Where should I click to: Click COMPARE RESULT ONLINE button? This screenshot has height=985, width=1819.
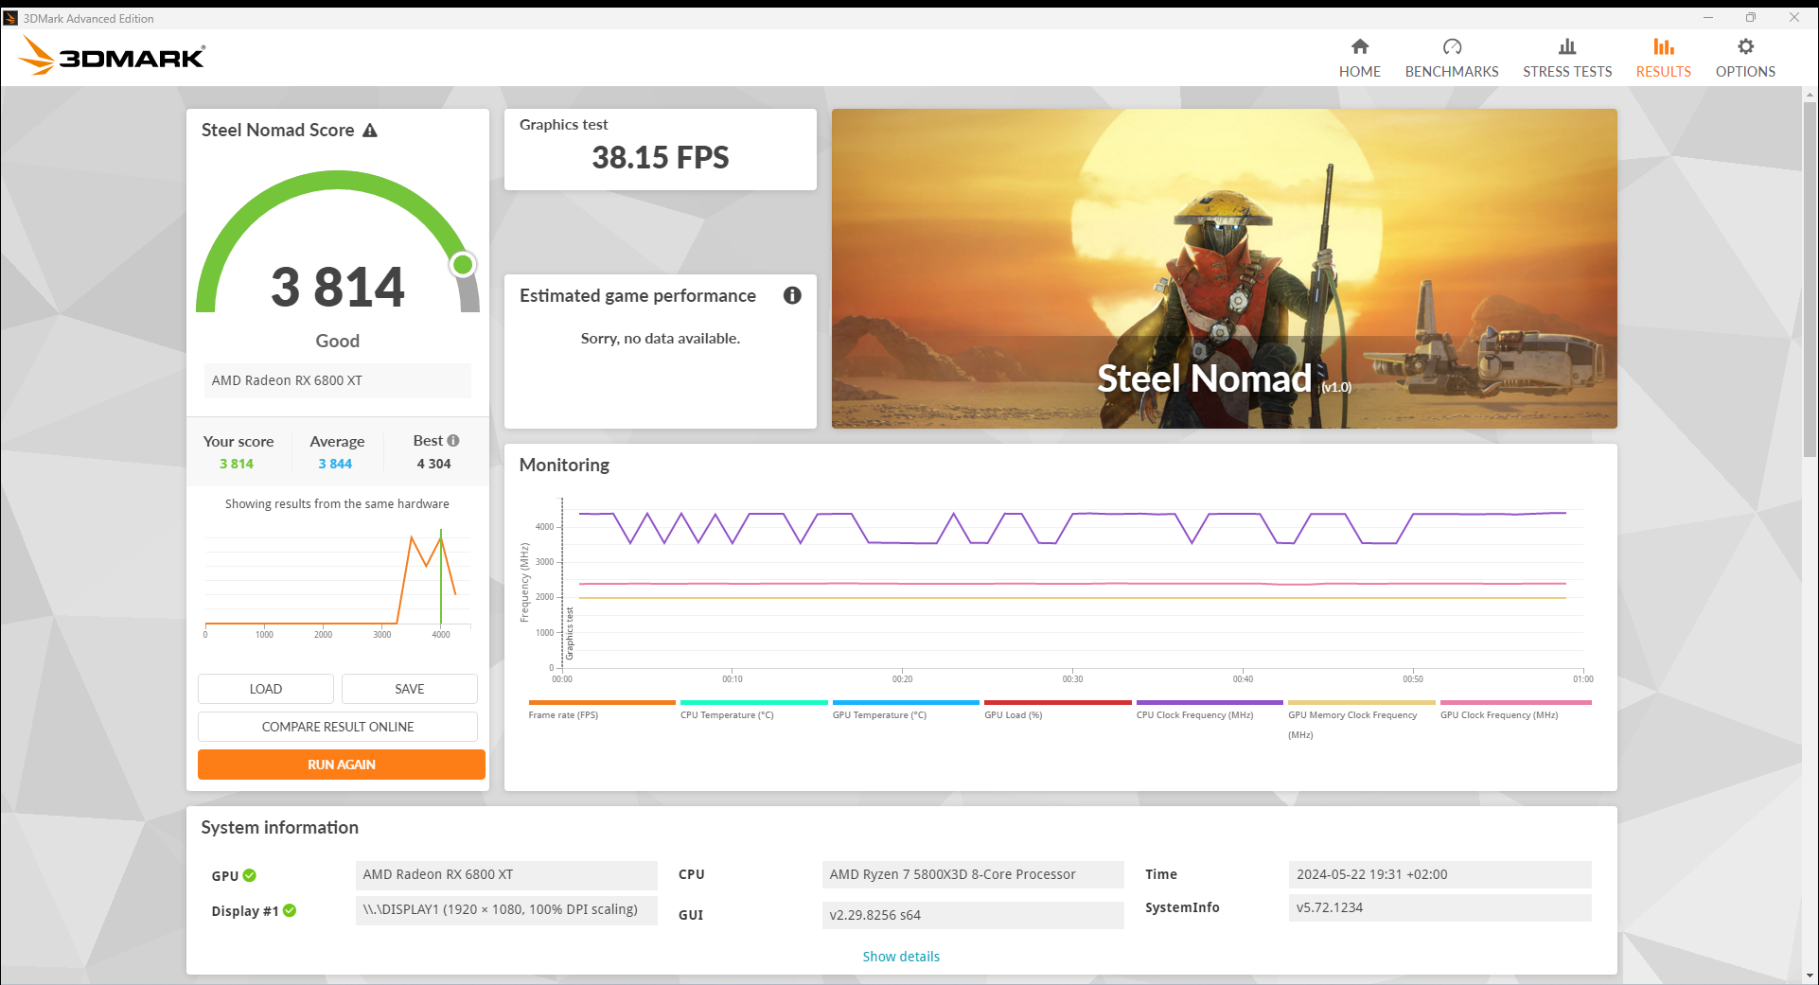coord(338,727)
